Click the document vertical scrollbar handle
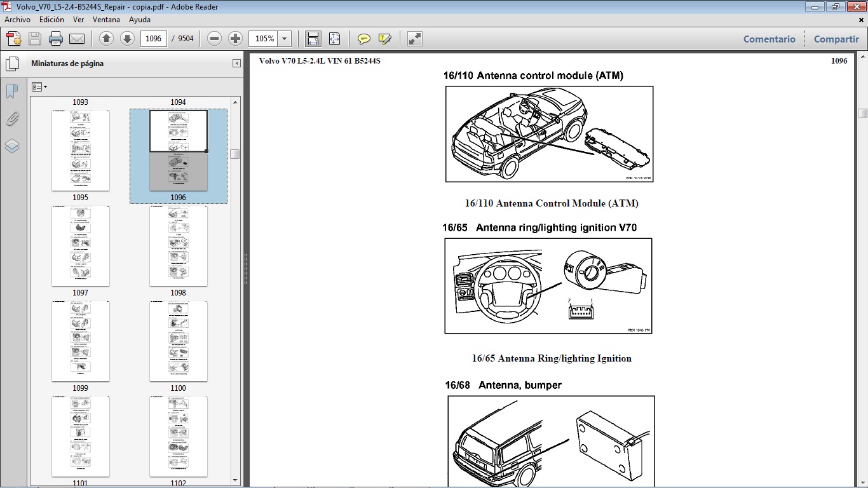 click(x=862, y=114)
